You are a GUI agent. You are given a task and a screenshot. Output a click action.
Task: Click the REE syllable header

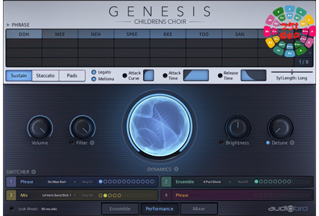coord(168,34)
